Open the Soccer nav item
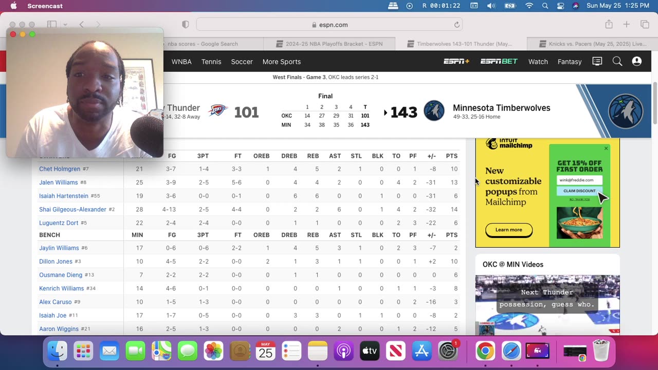The image size is (658, 370). [x=242, y=62]
